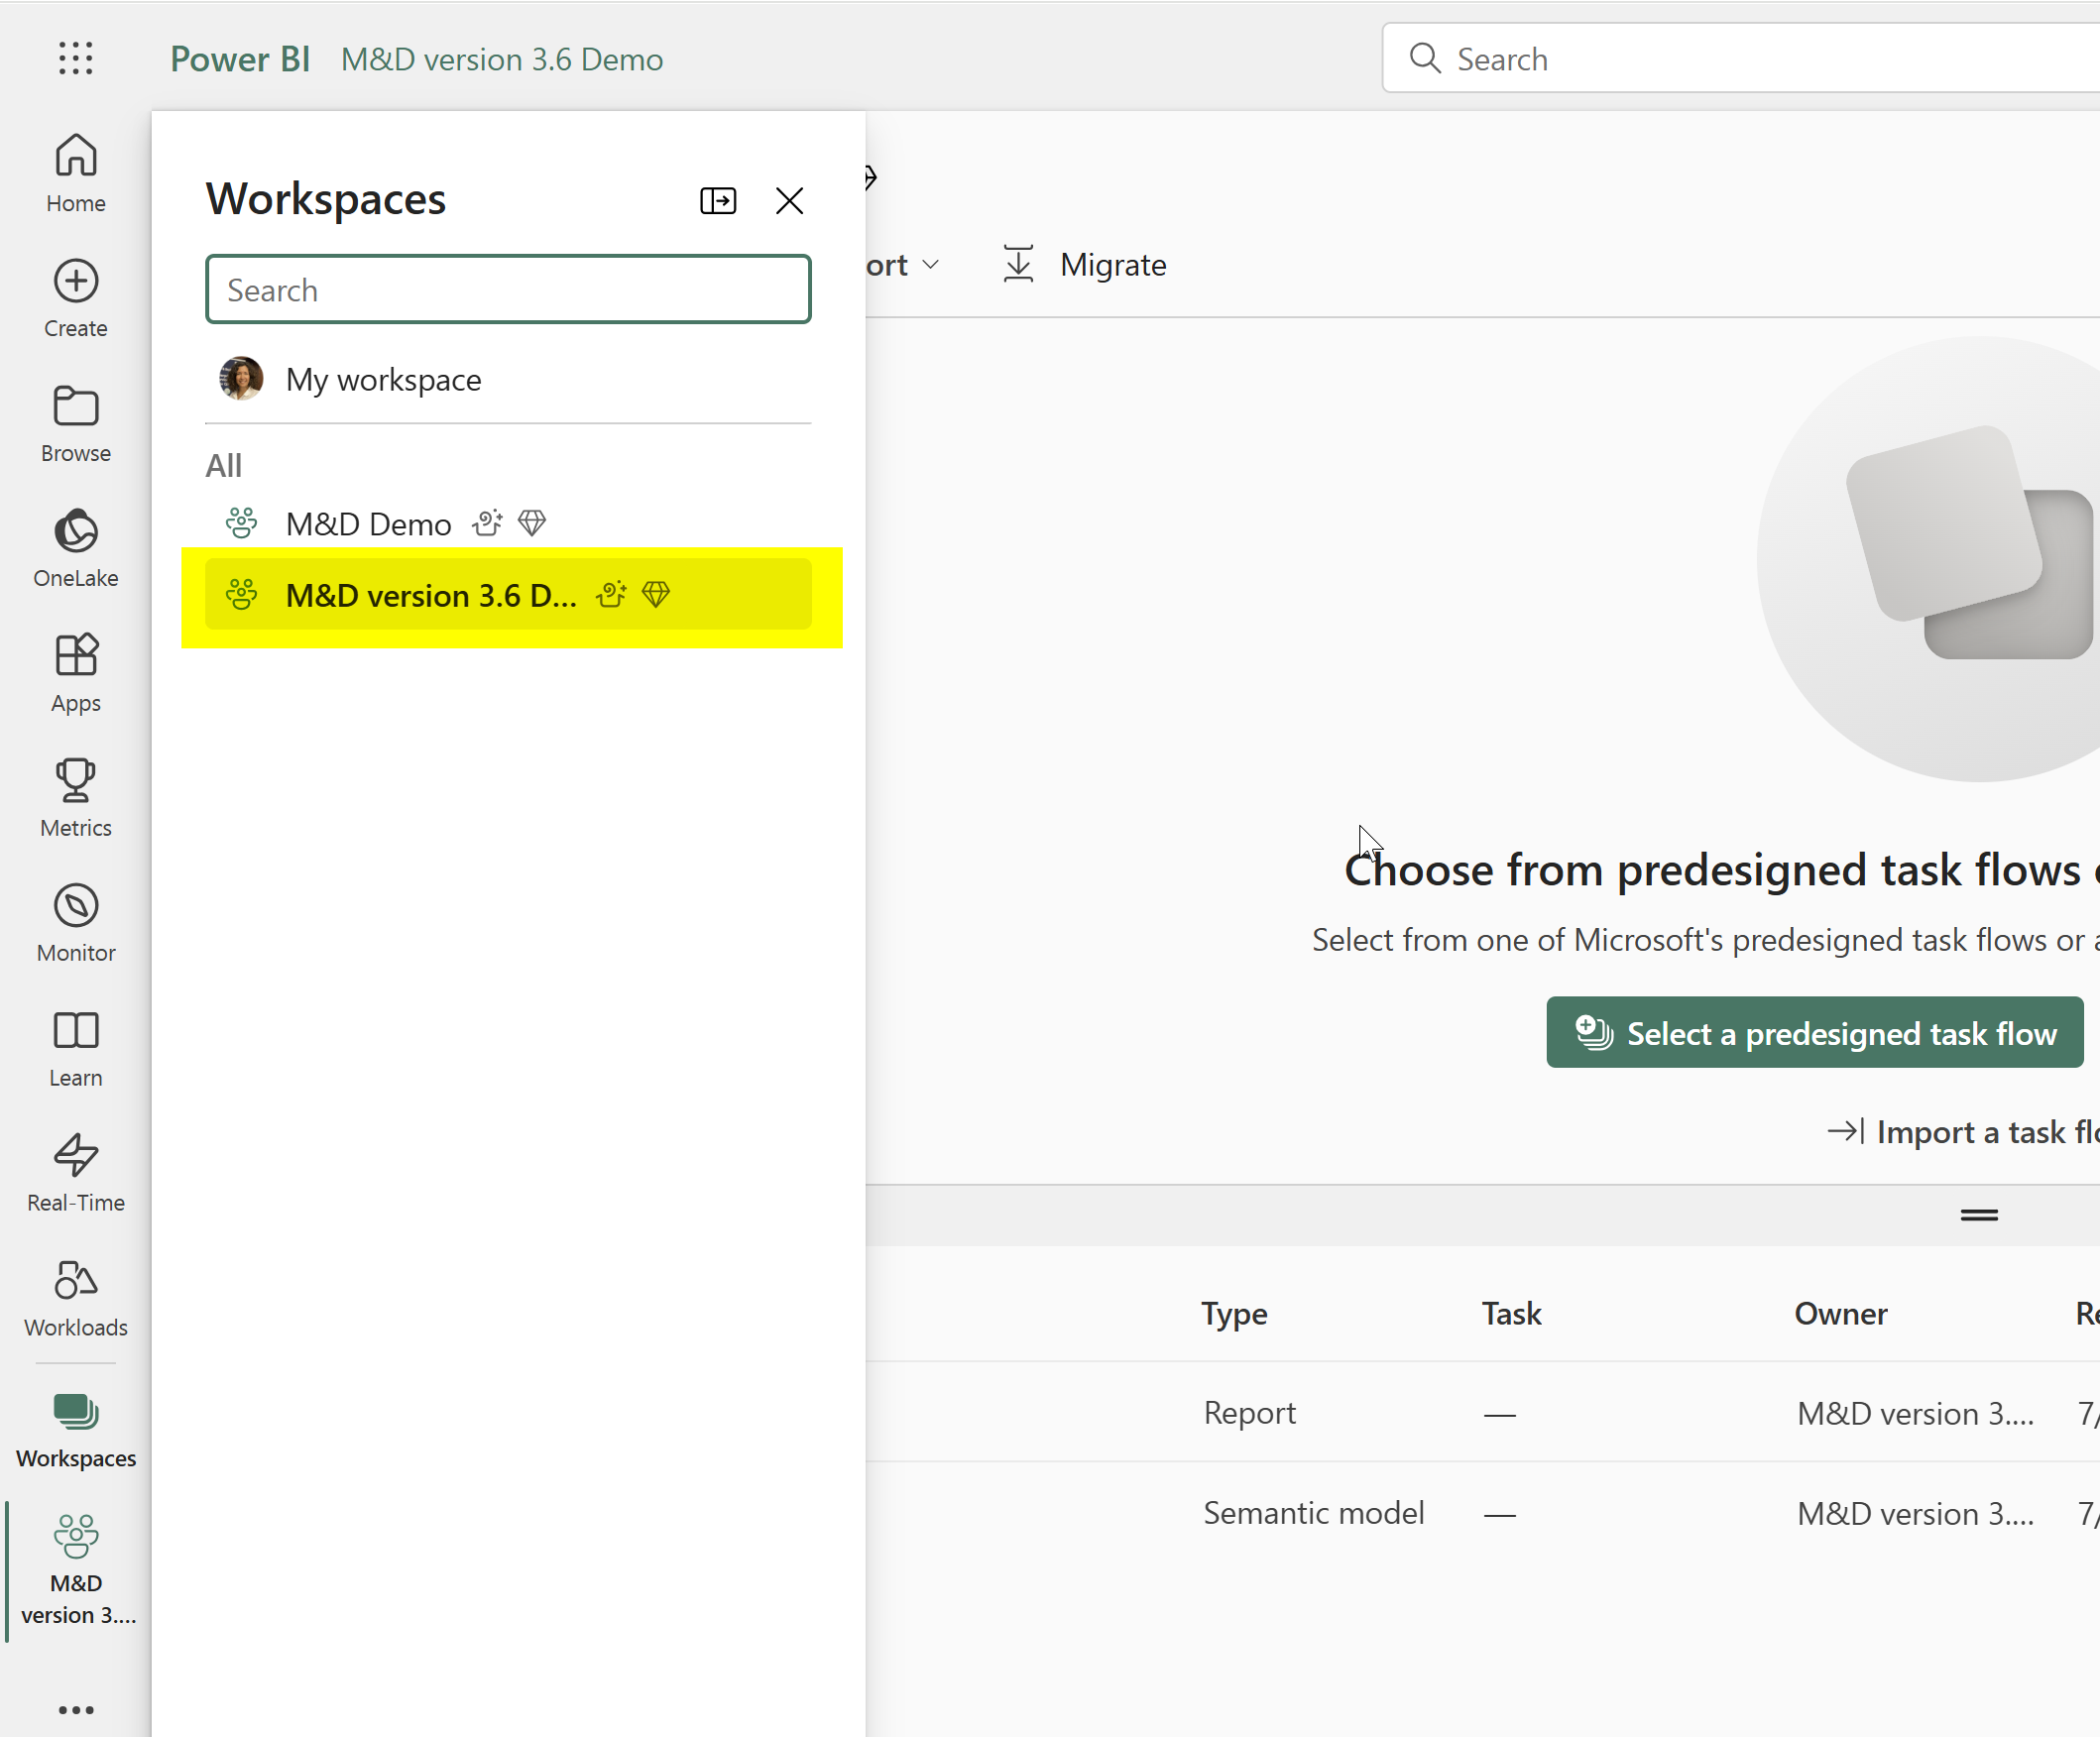
Task: Open the Monitor hub
Action: [x=76, y=924]
